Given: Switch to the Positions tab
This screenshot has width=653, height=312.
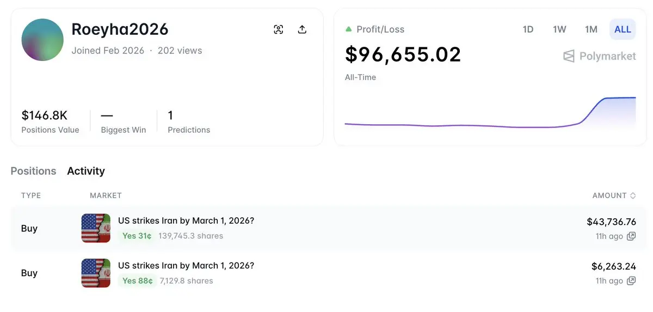Looking at the screenshot, I should click(x=33, y=171).
